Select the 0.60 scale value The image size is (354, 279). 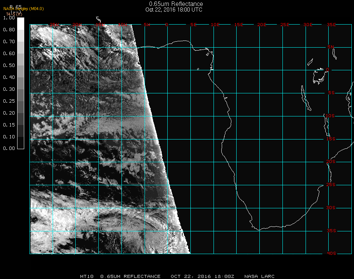pos(9,54)
